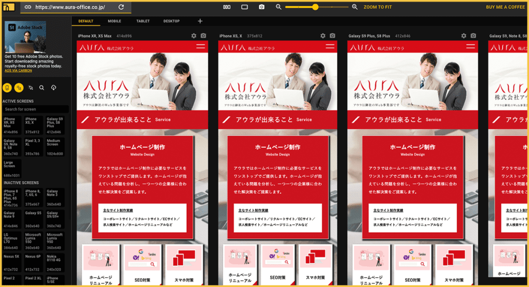Viewport: 529px width, 287px height.
Task: Expand hamburger menu in iPhone XS preview
Action: pyautogui.click(x=330, y=47)
